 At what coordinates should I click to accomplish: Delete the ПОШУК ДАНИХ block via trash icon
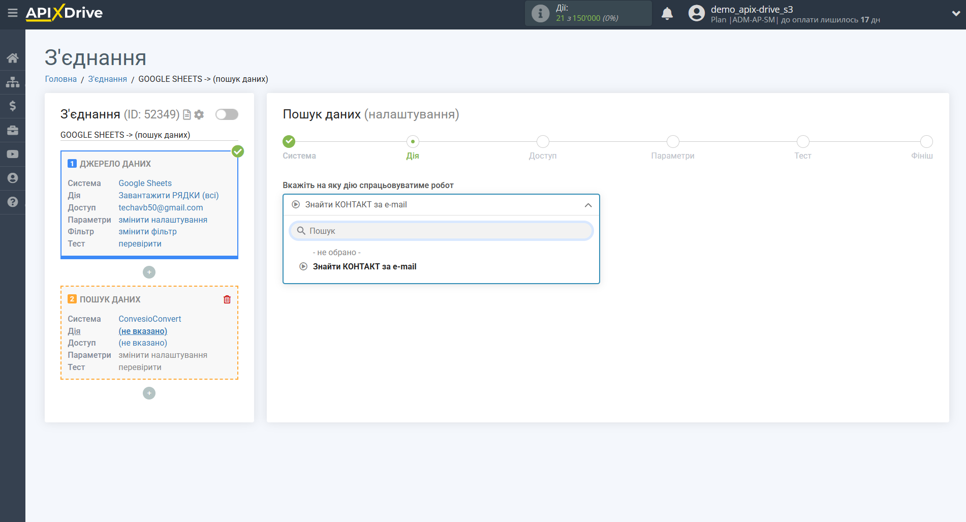click(x=227, y=299)
